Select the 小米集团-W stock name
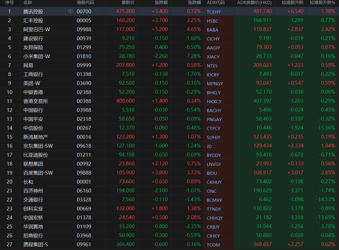The width and height of the screenshot is (339, 250). pos(37,56)
